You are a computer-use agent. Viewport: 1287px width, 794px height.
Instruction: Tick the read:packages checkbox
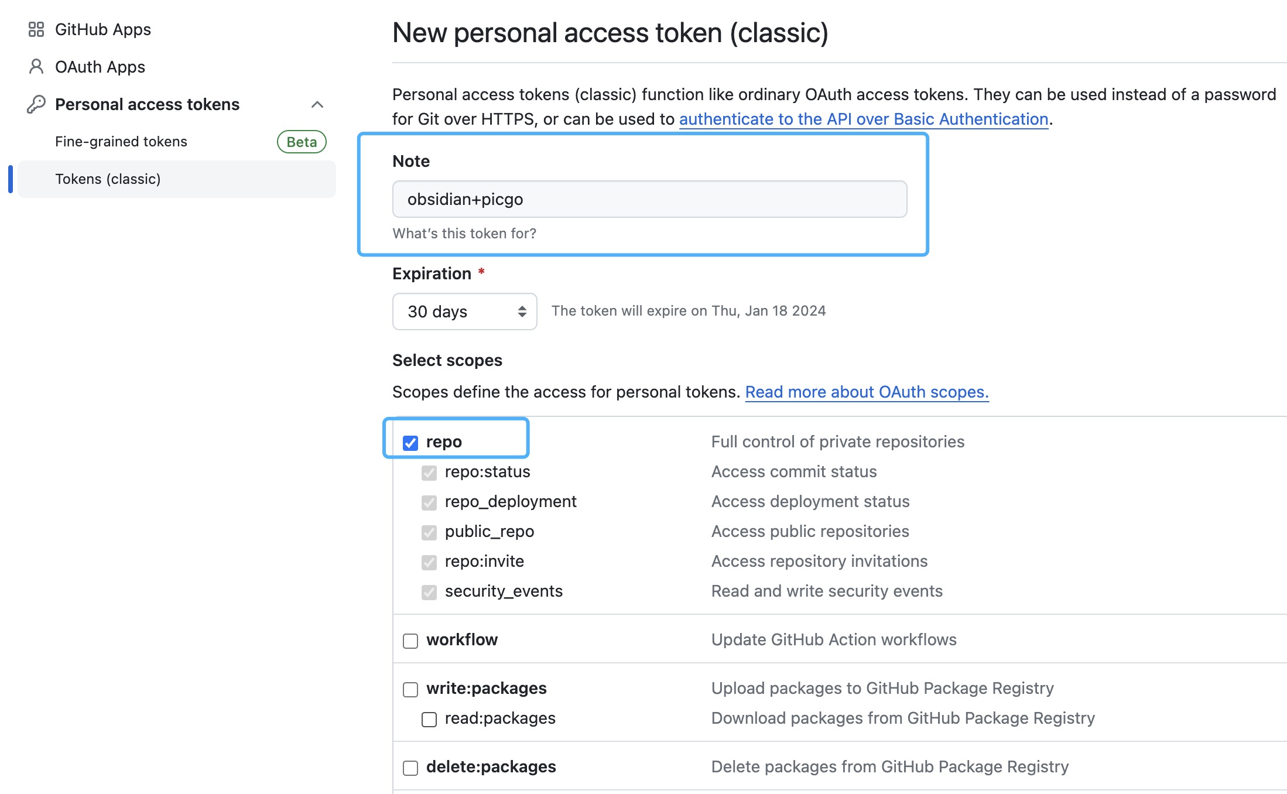coord(429,719)
